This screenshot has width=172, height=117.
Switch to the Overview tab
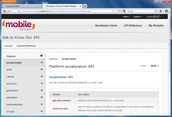(x=8, y=46)
